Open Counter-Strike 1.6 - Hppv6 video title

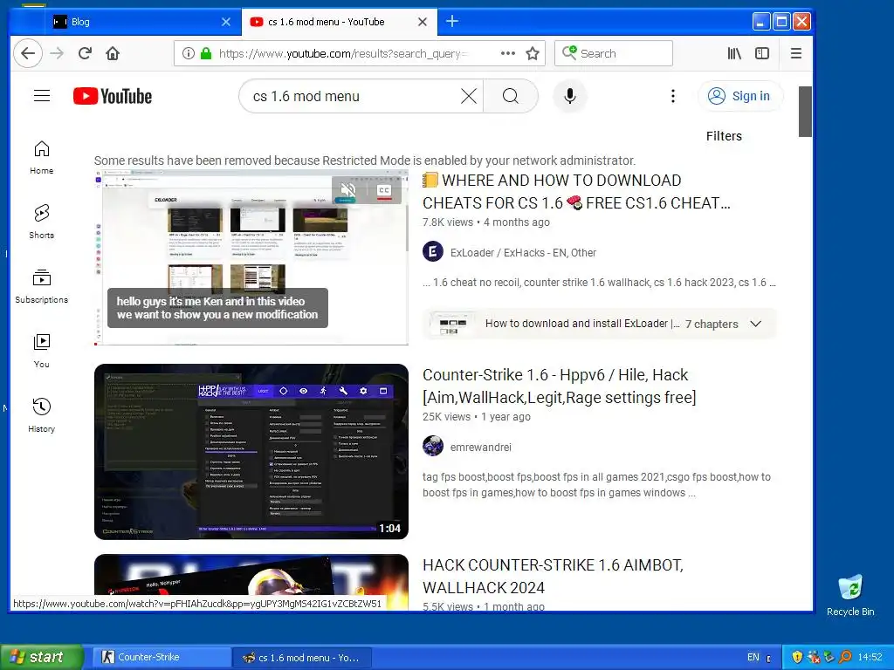pos(560,386)
